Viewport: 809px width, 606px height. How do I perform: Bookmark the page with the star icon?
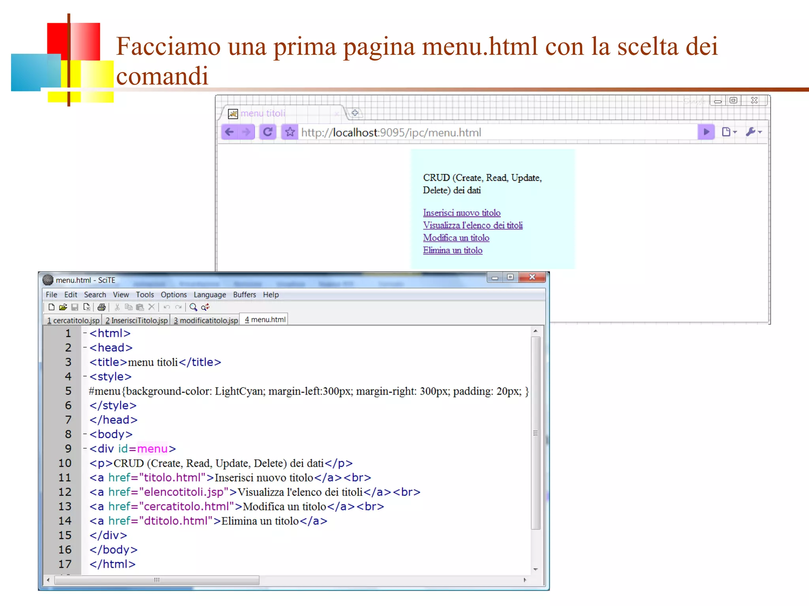[290, 132]
